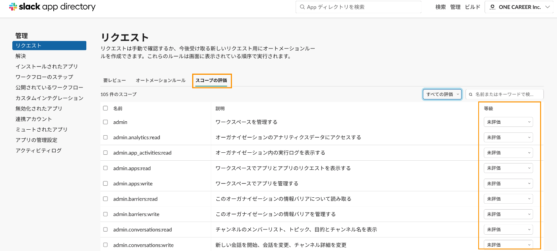Open rating dropdown for admin.conversations:read
The width and height of the screenshot is (557, 251).
click(508, 230)
